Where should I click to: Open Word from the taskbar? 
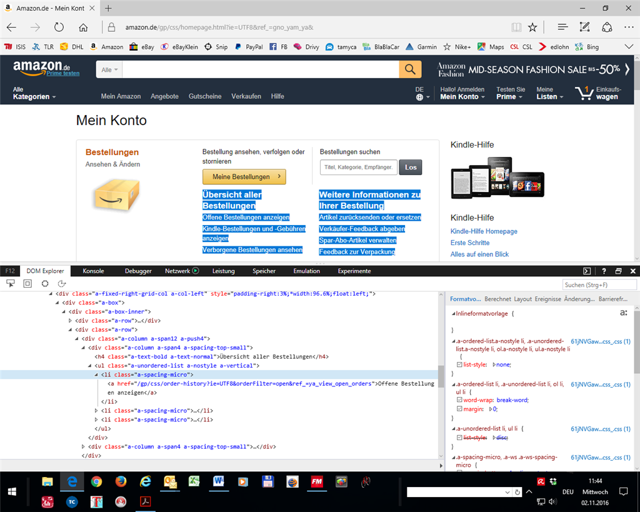(x=218, y=482)
